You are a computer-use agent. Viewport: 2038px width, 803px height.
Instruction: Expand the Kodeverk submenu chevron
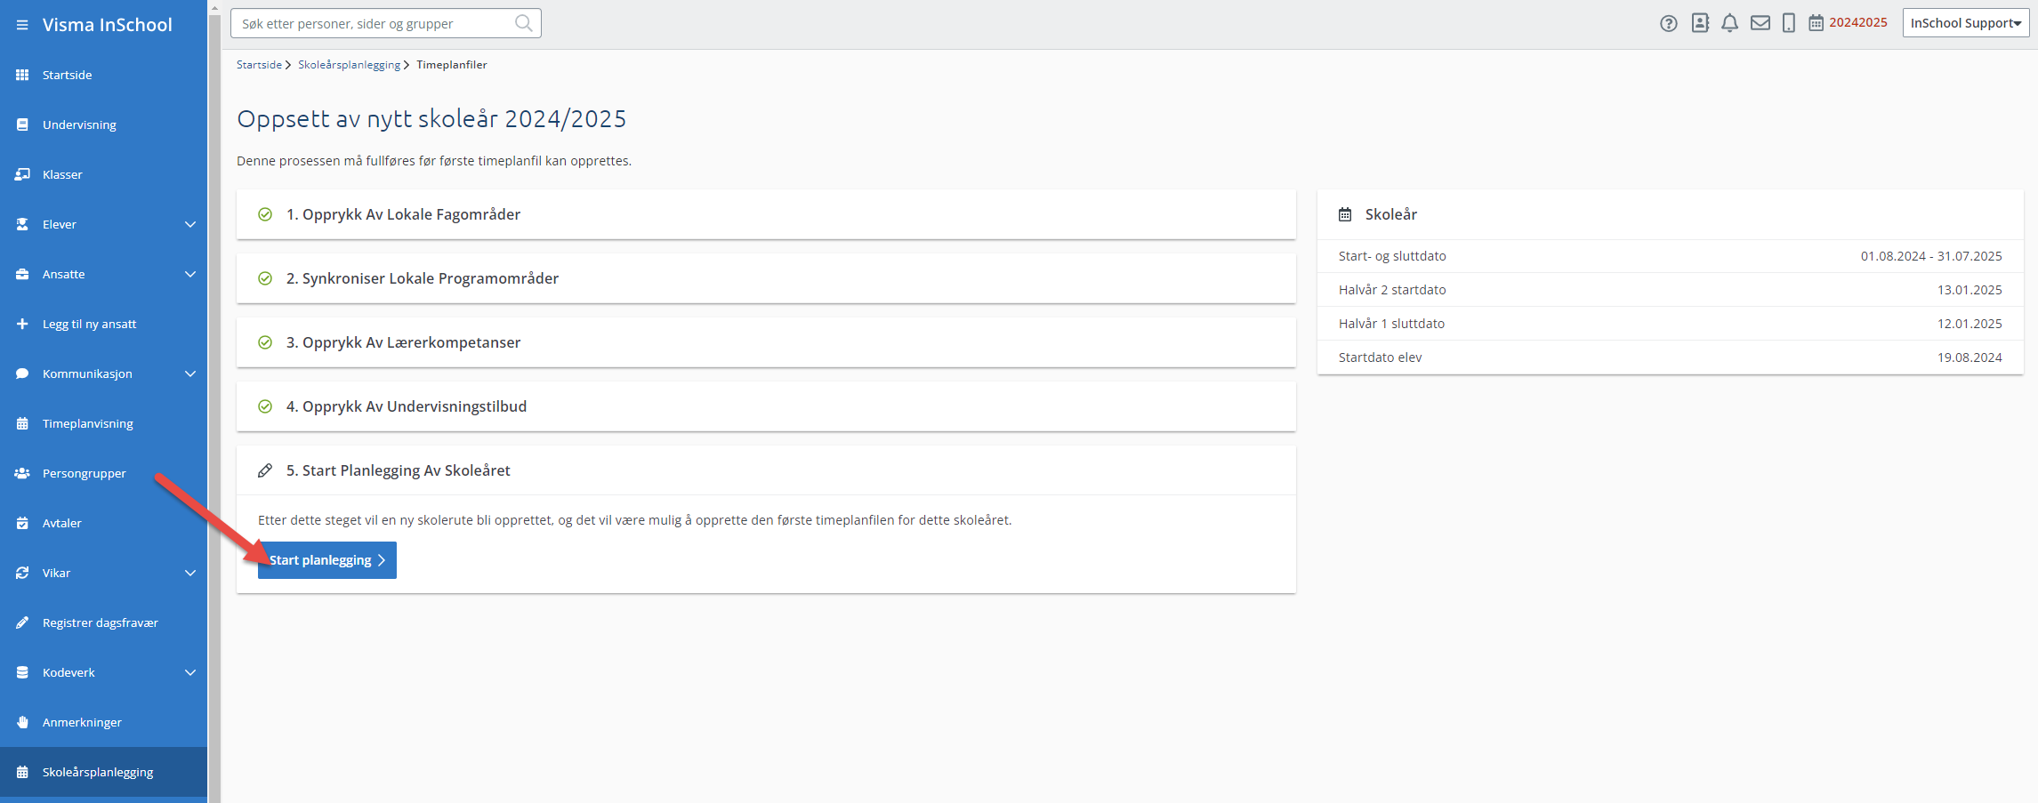(x=190, y=672)
